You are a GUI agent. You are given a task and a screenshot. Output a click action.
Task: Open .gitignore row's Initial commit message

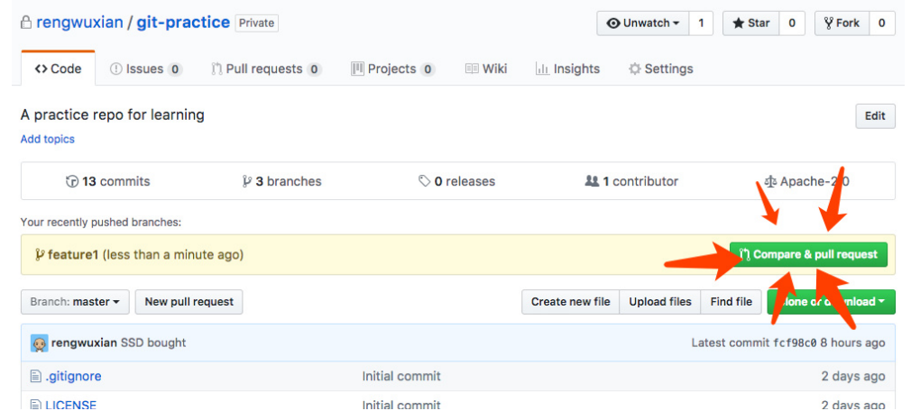click(x=401, y=377)
